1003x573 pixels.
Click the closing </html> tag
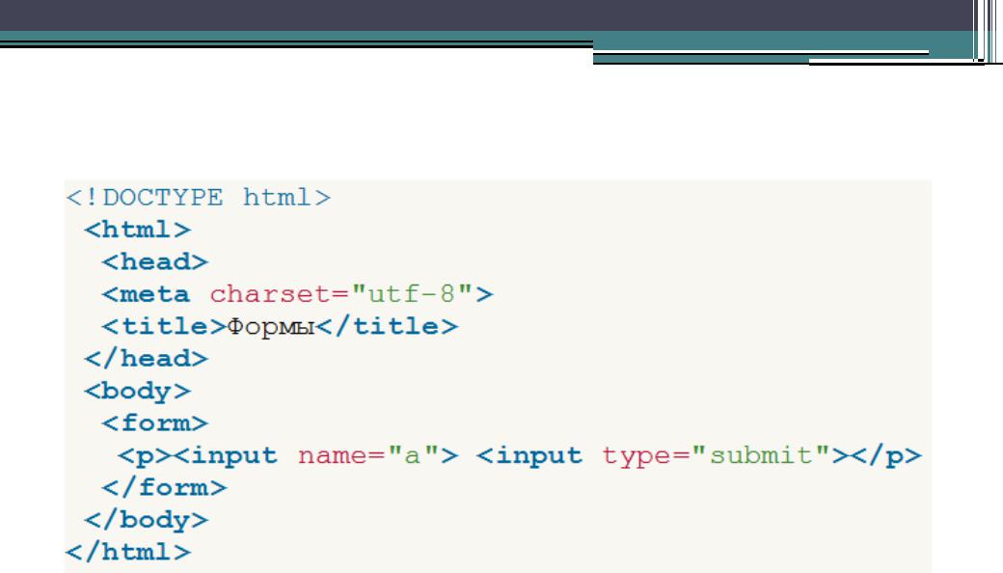coord(128,552)
